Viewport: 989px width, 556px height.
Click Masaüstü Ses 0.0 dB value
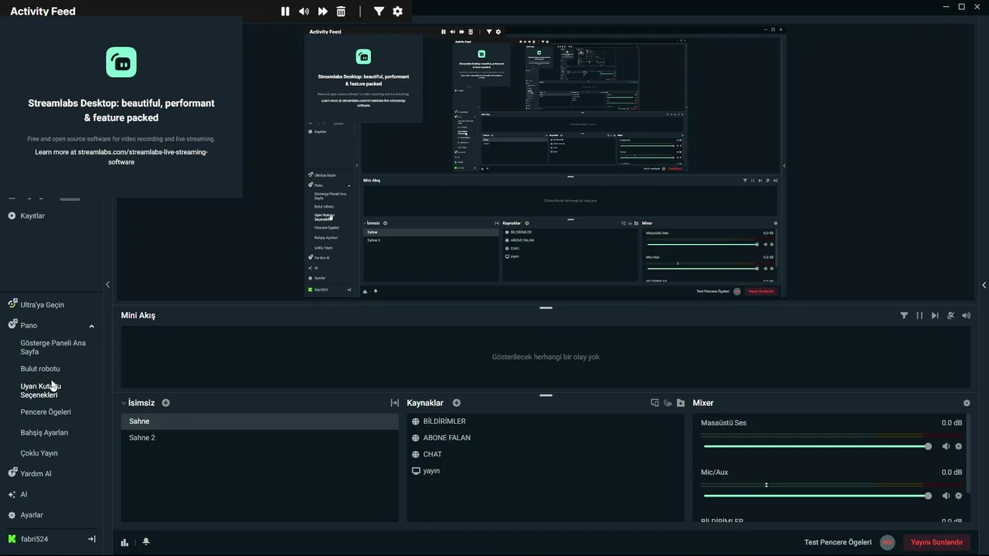[951, 423]
